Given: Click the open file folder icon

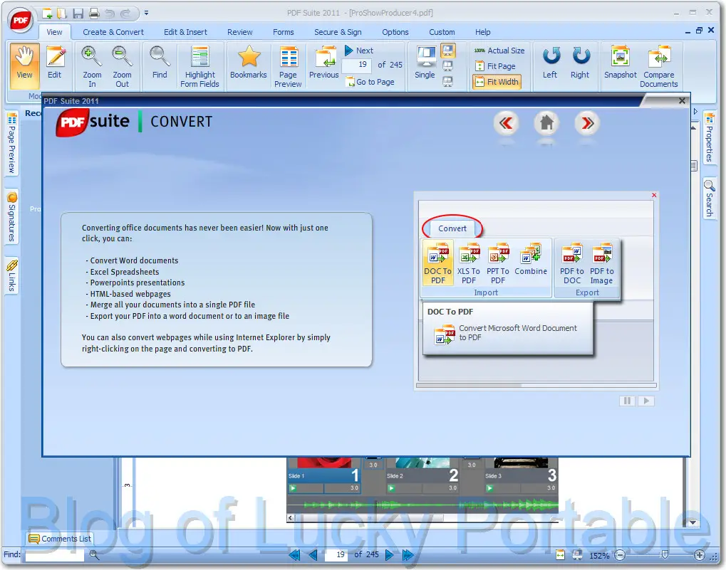Looking at the screenshot, I should point(62,14).
